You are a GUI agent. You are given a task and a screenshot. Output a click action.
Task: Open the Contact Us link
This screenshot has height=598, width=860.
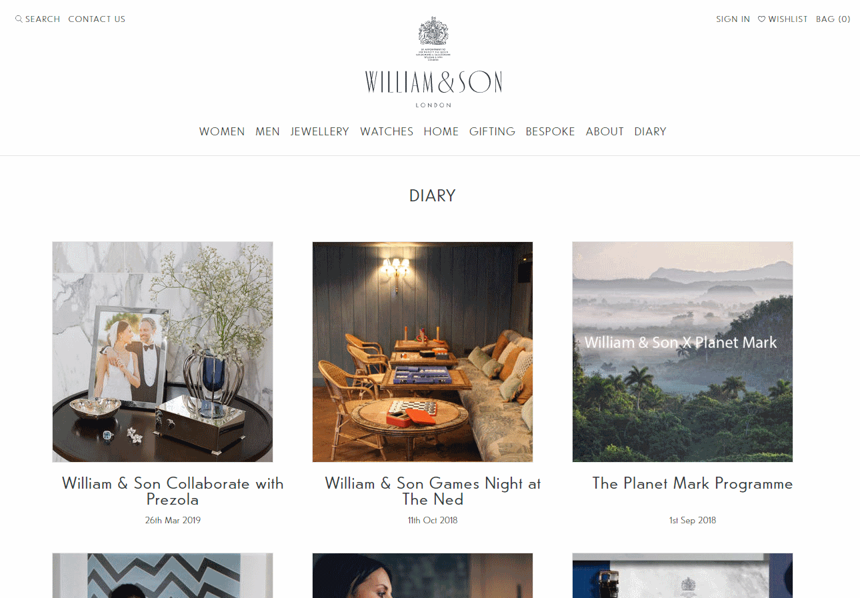pyautogui.click(x=97, y=19)
